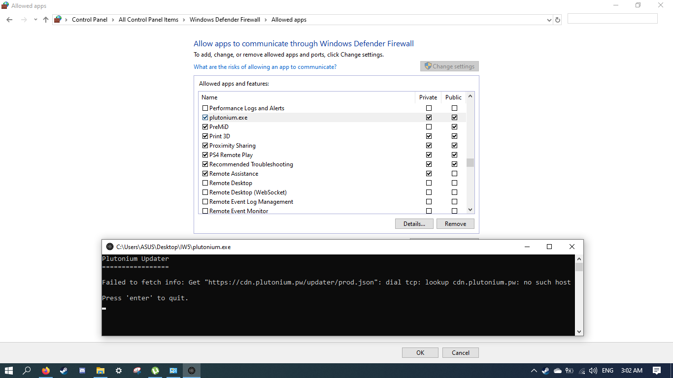Go up one level with the up arrow

point(46,20)
